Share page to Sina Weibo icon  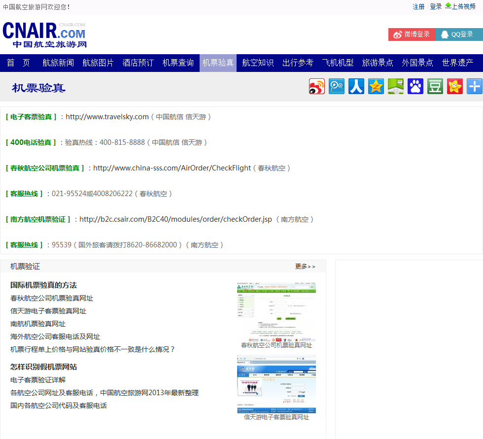coord(316,86)
